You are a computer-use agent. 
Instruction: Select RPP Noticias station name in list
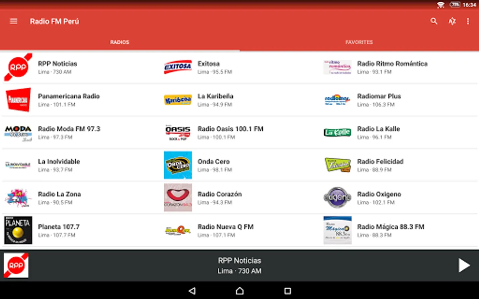point(58,63)
